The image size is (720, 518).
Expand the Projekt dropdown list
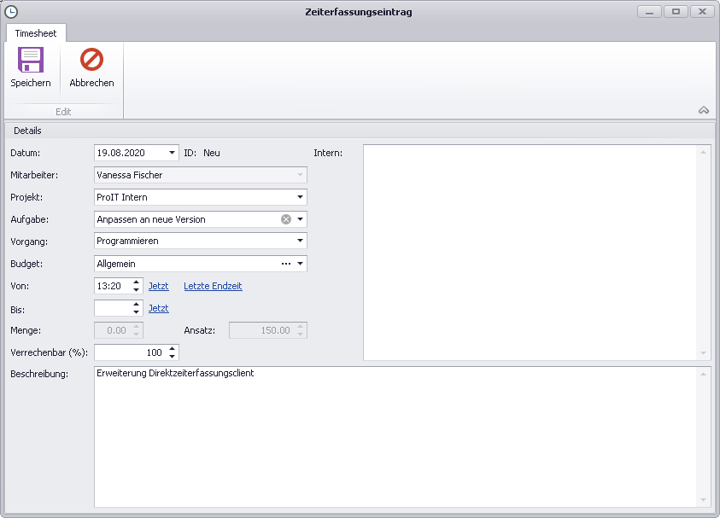coord(300,197)
